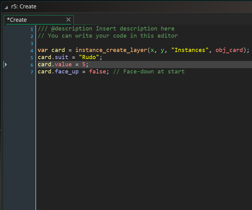Click line number 6 in the gutter
The width and height of the screenshot is (252, 210).
pyautogui.click(x=32, y=65)
